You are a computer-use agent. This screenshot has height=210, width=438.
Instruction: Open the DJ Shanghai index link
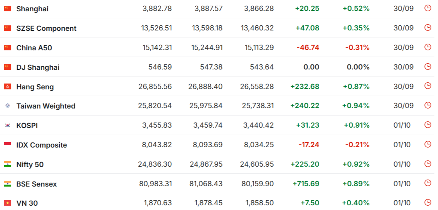click(x=38, y=67)
